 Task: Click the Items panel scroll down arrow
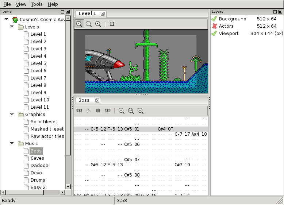click(x=68, y=187)
